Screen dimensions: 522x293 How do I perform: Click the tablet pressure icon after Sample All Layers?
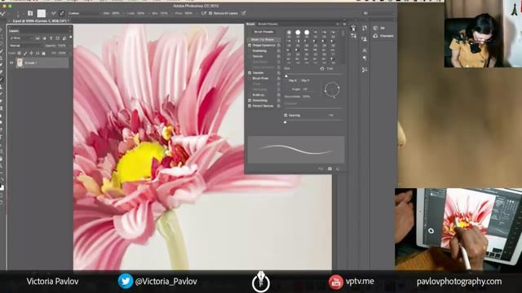coord(244,13)
